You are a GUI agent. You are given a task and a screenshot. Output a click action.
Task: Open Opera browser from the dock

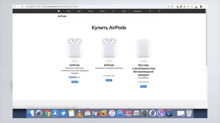pos(153,113)
